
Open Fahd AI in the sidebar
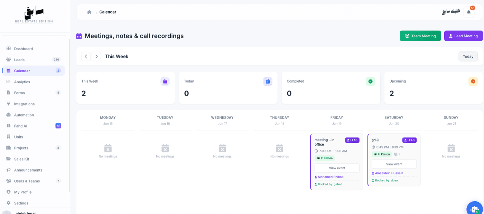click(34, 126)
